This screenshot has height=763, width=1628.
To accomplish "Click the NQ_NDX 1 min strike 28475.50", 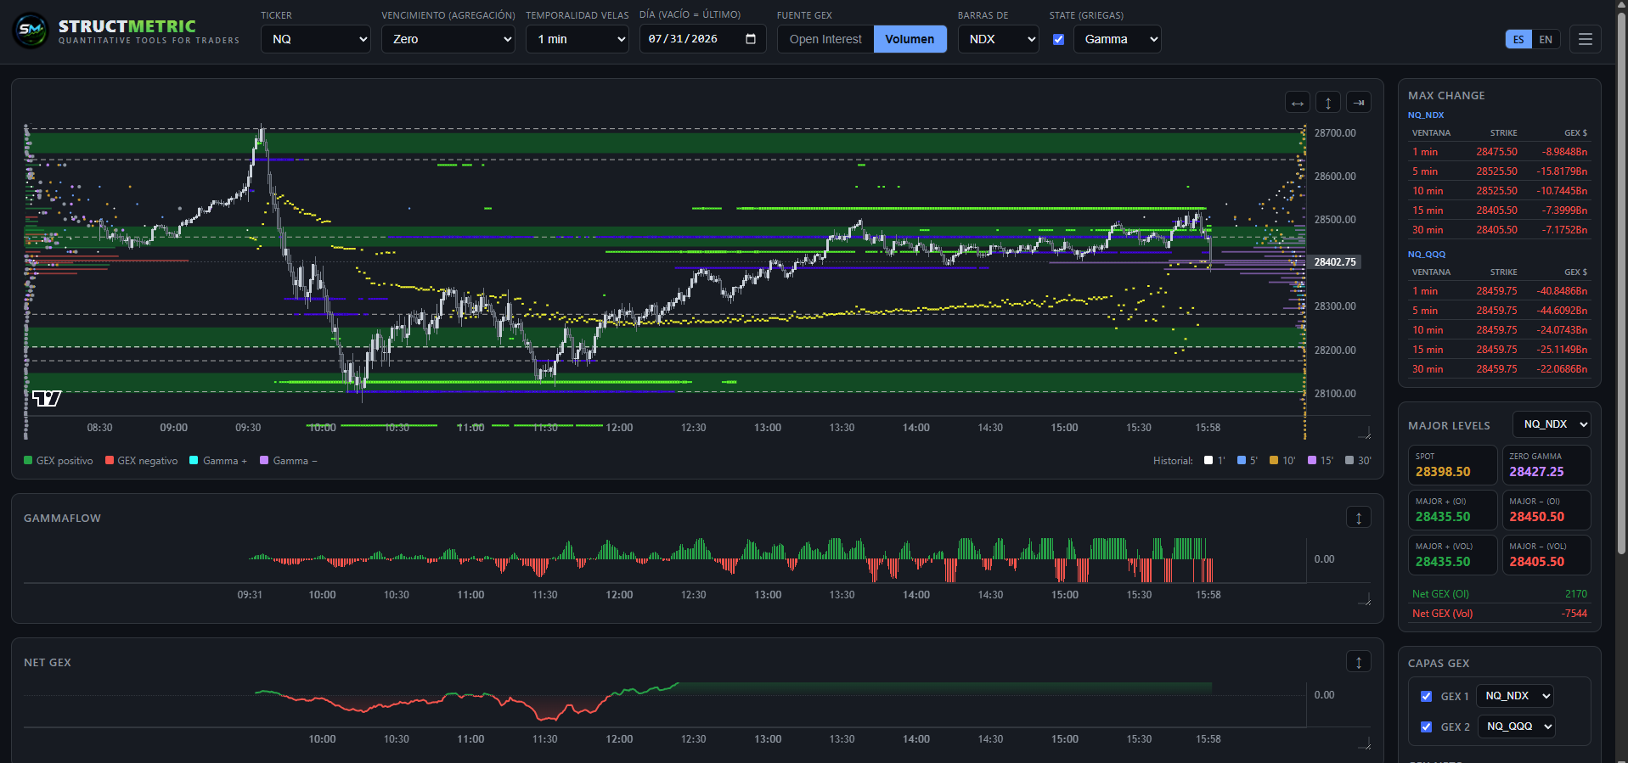I will click(1496, 152).
